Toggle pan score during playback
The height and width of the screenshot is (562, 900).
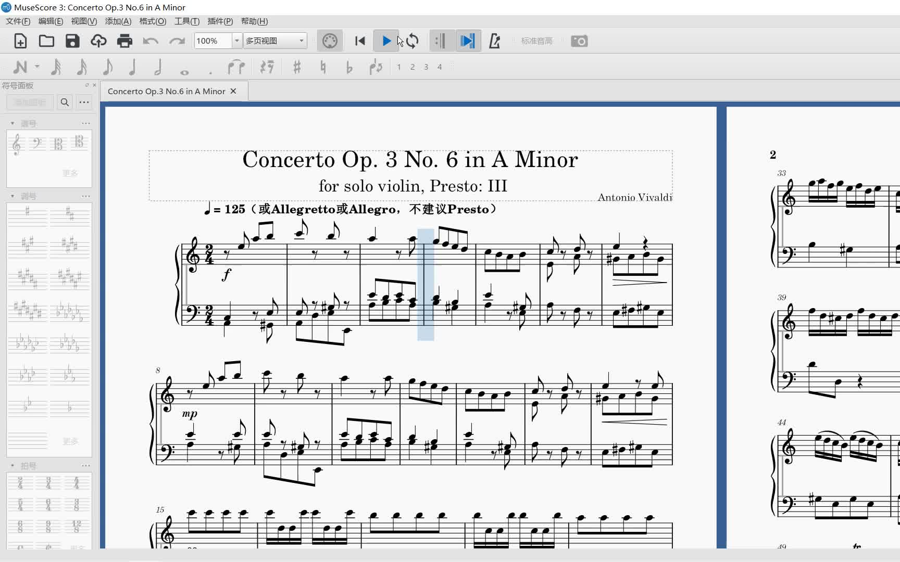(468, 41)
